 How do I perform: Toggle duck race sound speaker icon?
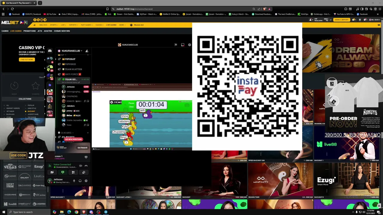[119, 102]
